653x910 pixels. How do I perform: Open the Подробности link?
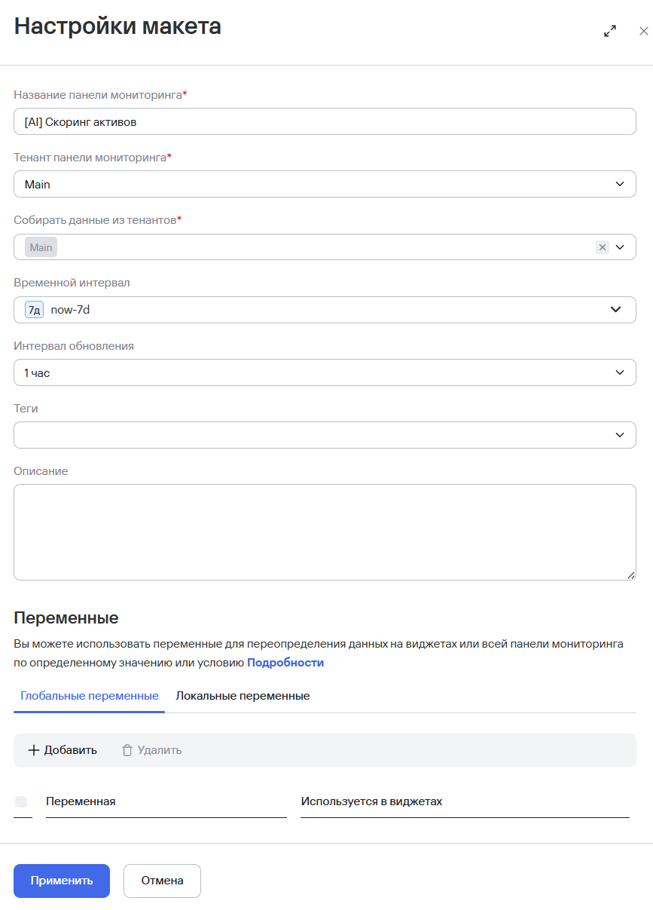(285, 663)
